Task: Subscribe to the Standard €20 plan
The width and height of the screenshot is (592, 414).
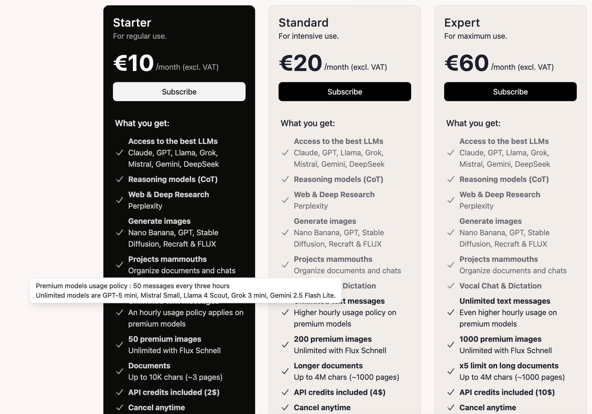Action: coord(345,92)
